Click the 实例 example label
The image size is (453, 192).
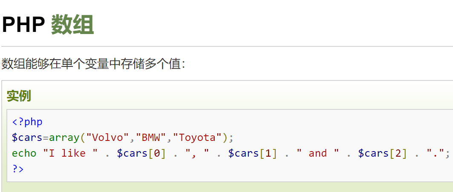click(x=19, y=96)
